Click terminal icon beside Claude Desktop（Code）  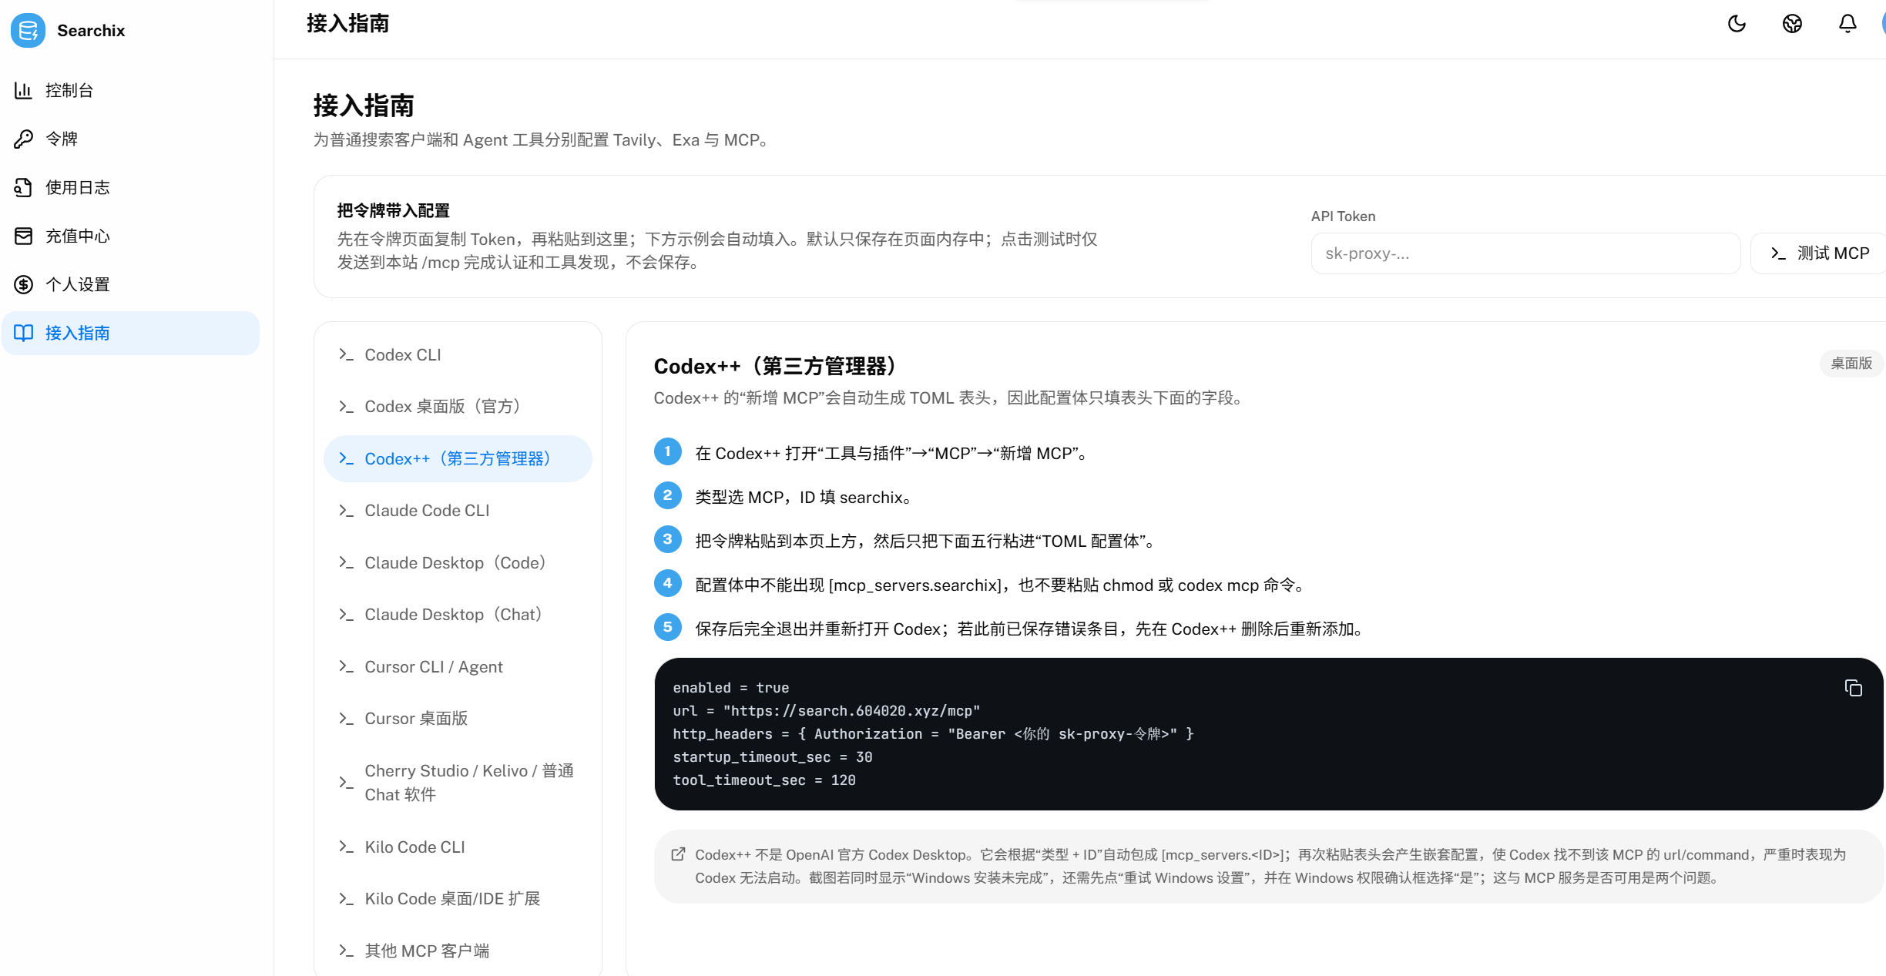point(346,563)
